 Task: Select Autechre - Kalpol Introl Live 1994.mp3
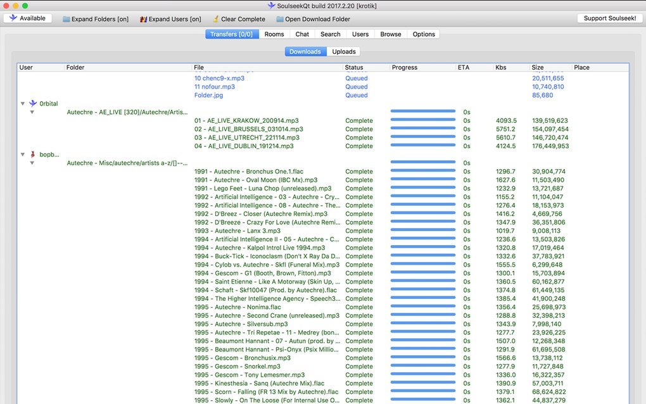260,248
